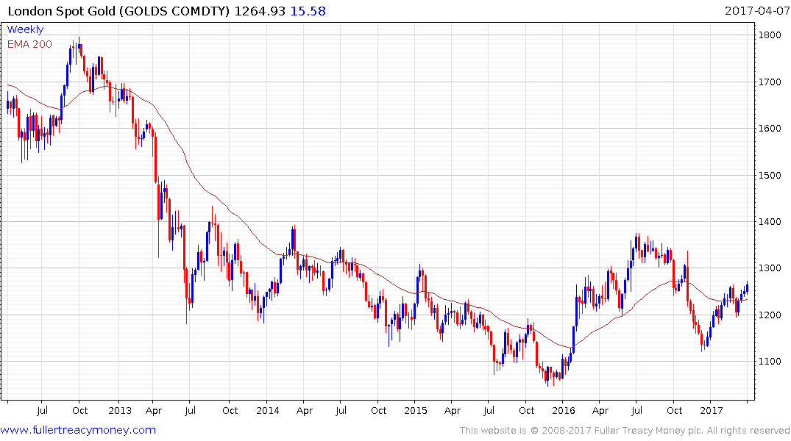Click the 2017 year axis label
Screen dimensions: 791x441
point(712,410)
